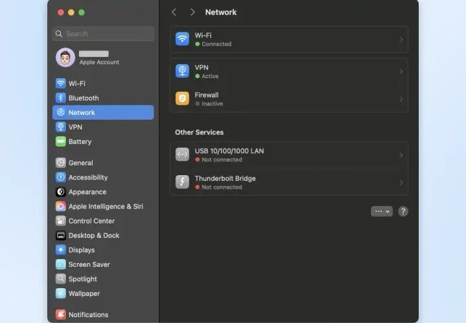Click the USB 10/100/1000 LAN ethernet icon
Screen dimensions: 466x323
pos(182,154)
